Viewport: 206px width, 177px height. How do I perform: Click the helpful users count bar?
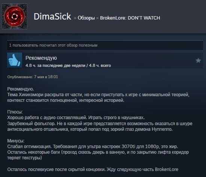105,45
